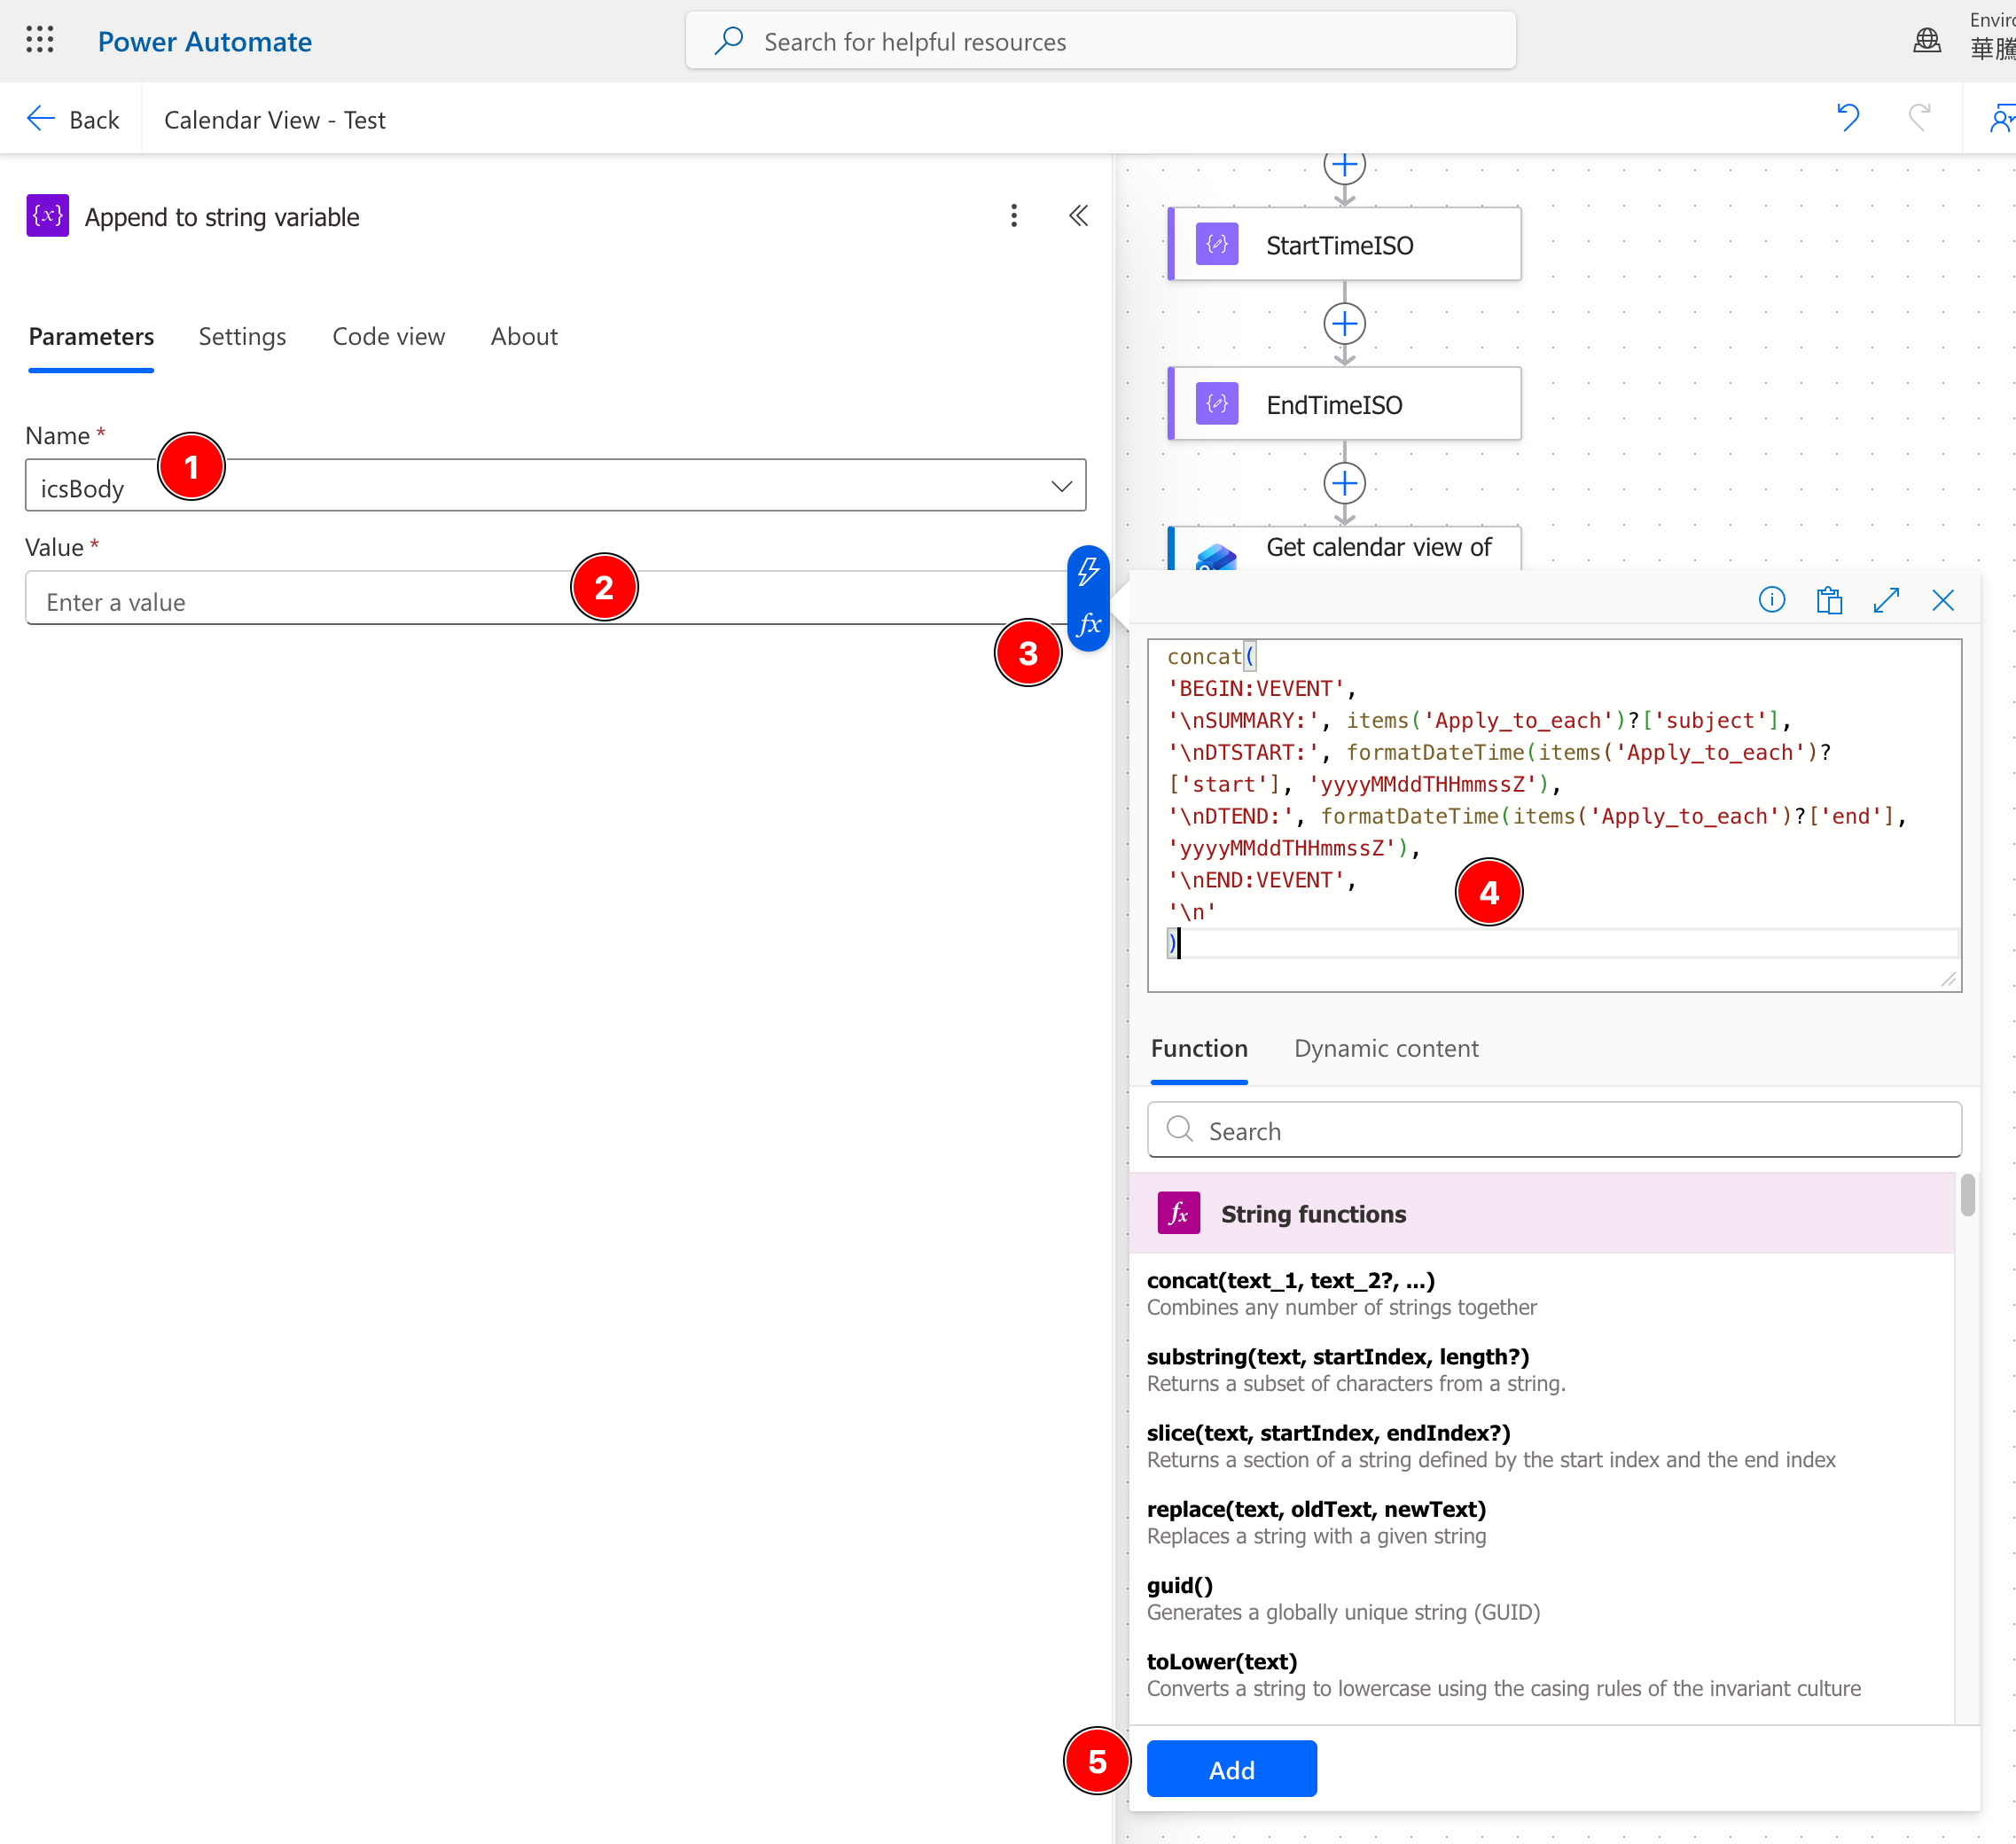The height and width of the screenshot is (1844, 2016).
Task: Insert the replace(text, oldText, newText) function
Action: coord(1542,1521)
